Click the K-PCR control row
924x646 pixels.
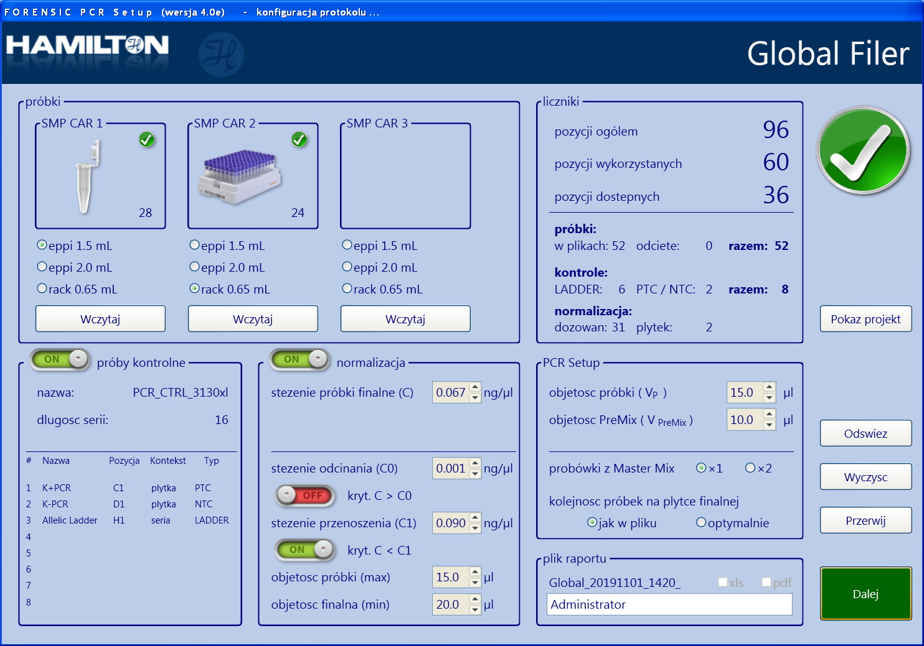pos(128,504)
